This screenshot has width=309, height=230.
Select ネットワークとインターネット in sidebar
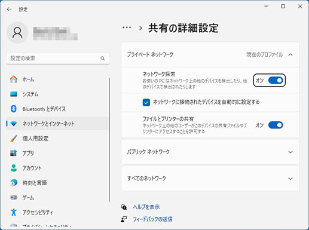[x=57, y=124]
